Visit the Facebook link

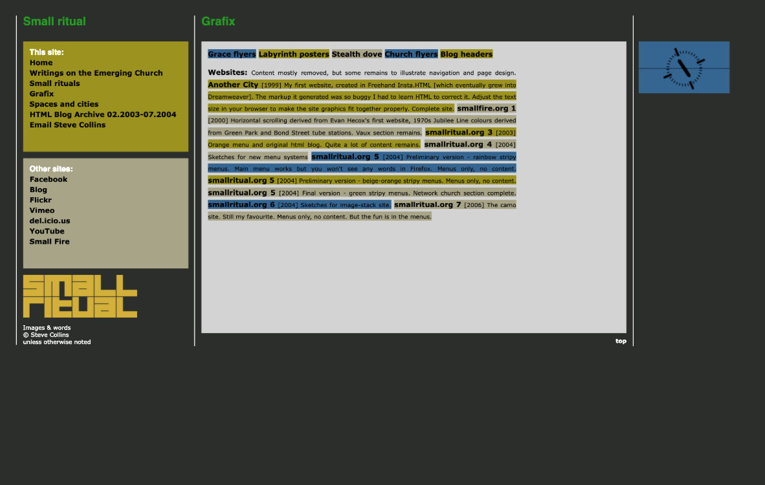tap(48, 179)
